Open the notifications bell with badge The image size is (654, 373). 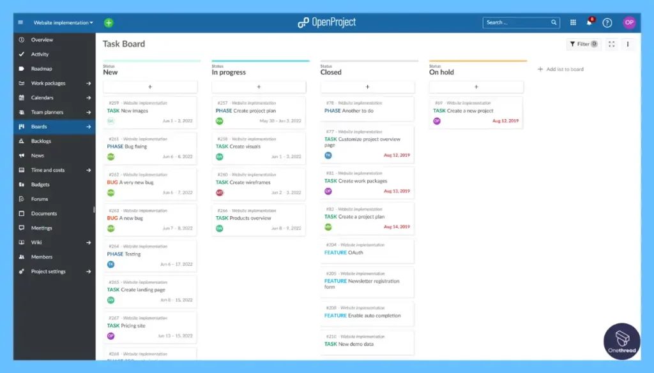[x=590, y=22]
